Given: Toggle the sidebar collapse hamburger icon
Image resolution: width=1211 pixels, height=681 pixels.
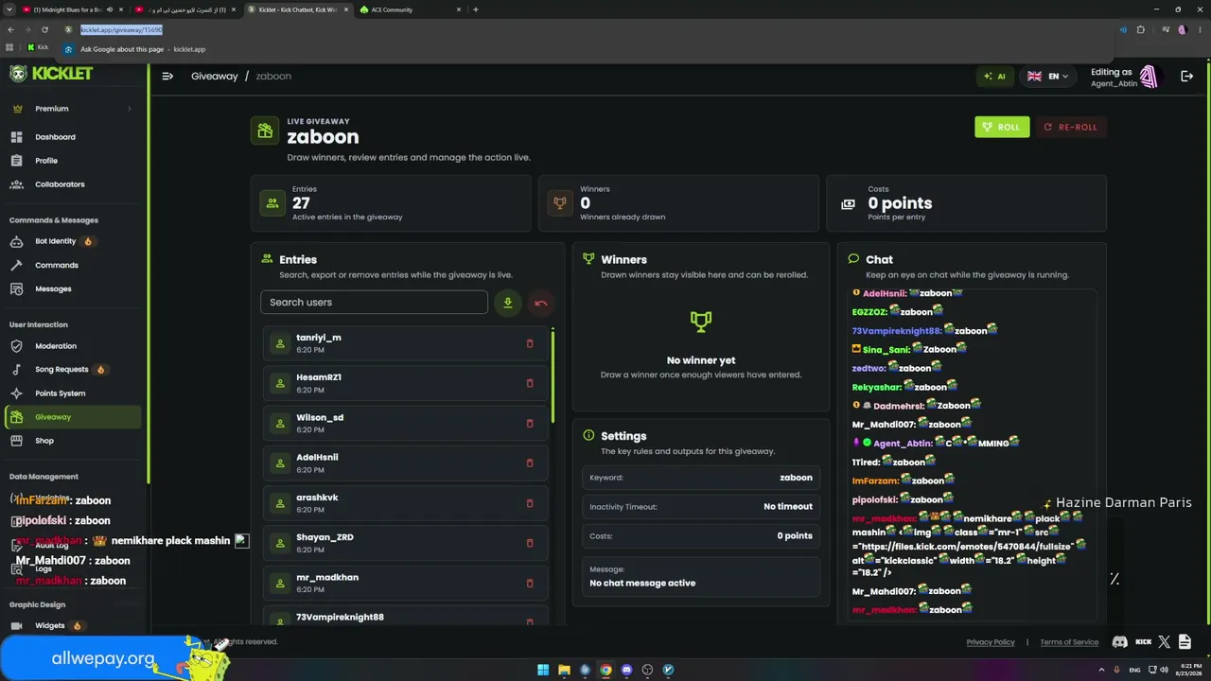Looking at the screenshot, I should [x=167, y=77].
